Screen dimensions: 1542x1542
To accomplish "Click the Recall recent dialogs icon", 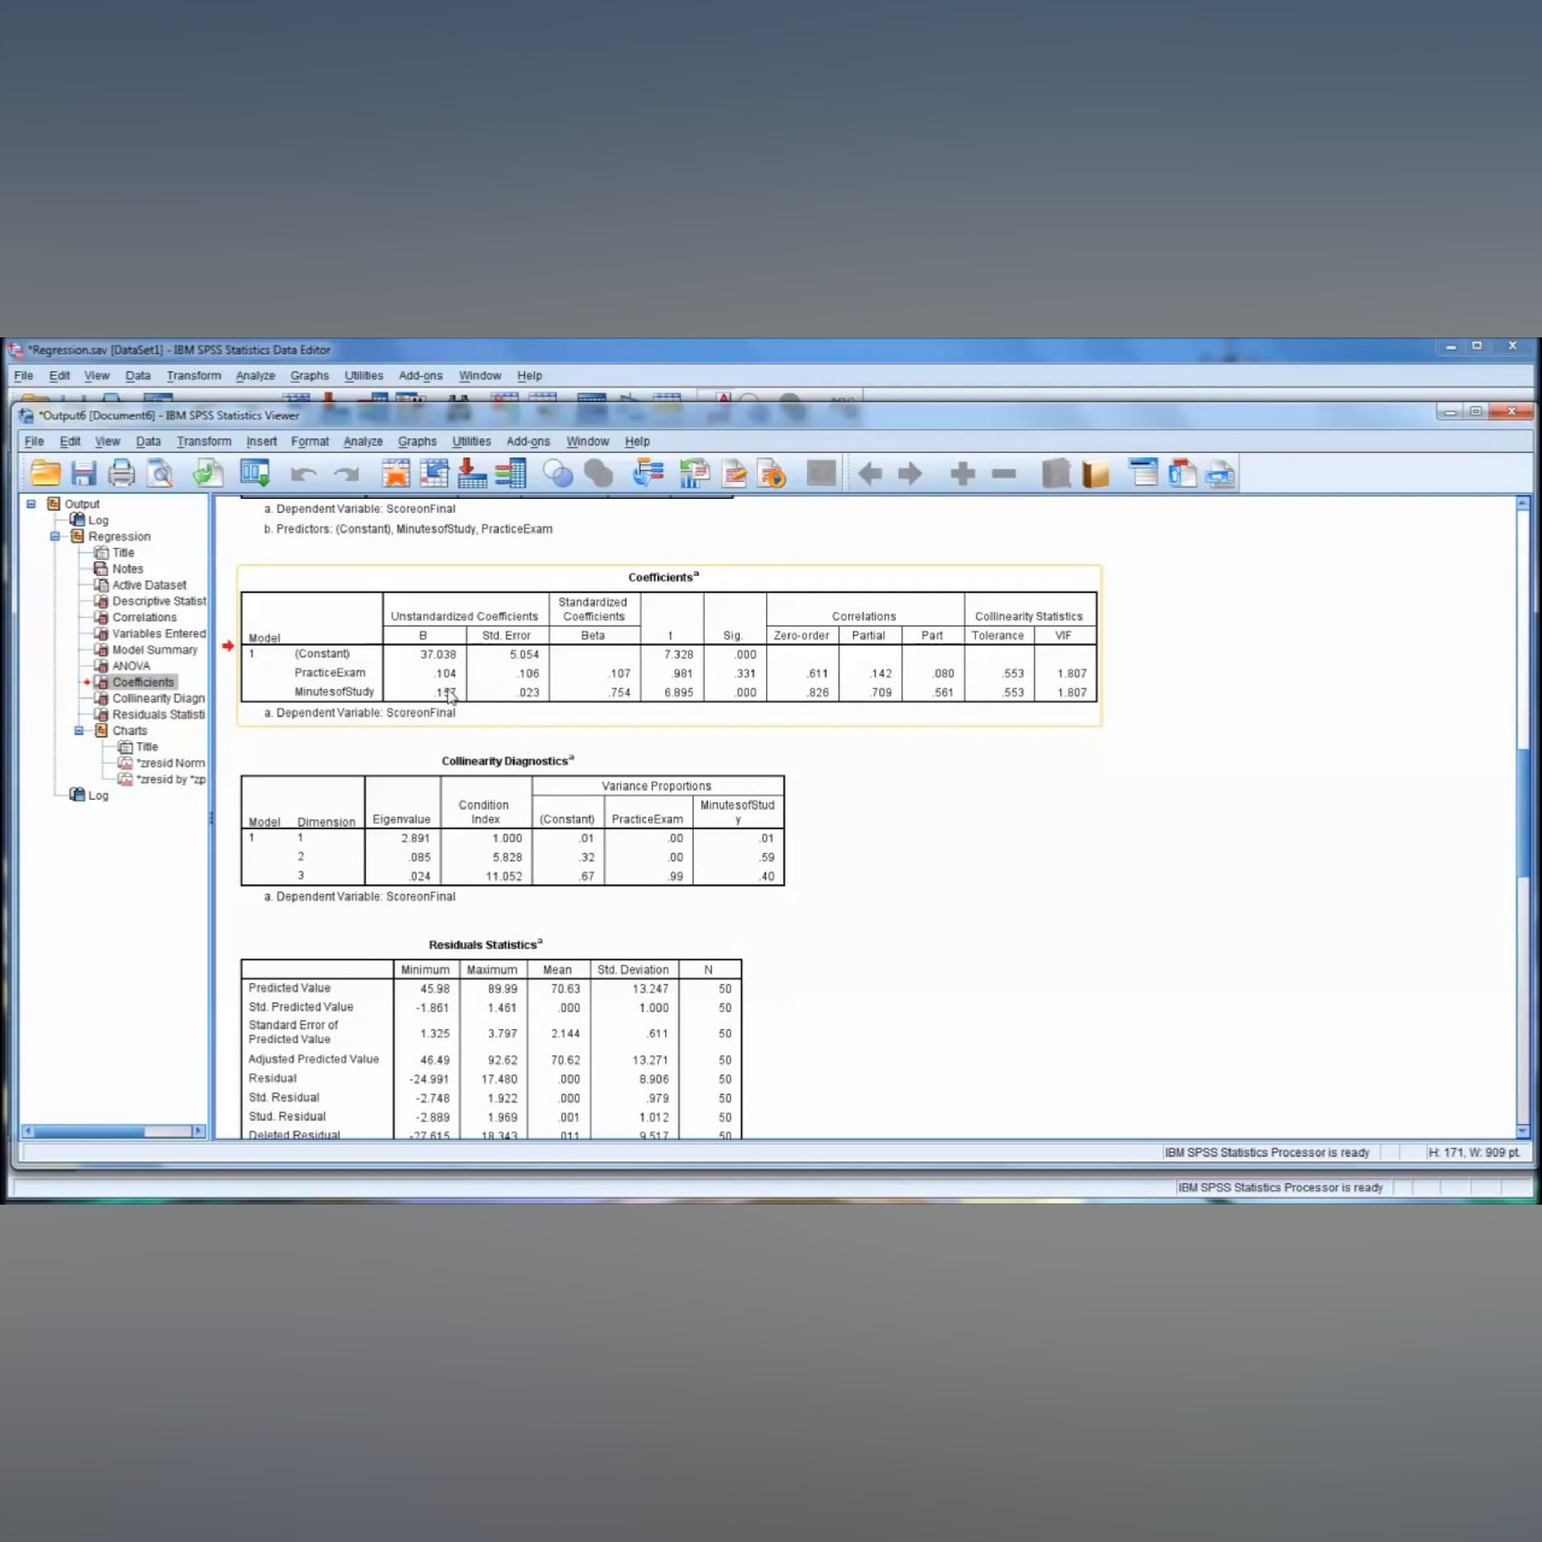I will [255, 473].
